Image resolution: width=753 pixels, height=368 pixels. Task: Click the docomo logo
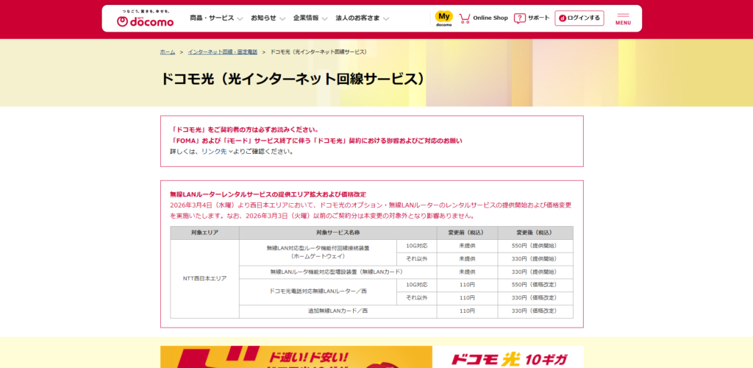pos(145,19)
